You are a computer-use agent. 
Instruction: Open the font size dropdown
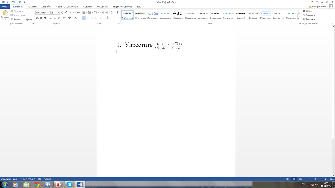(58, 13)
